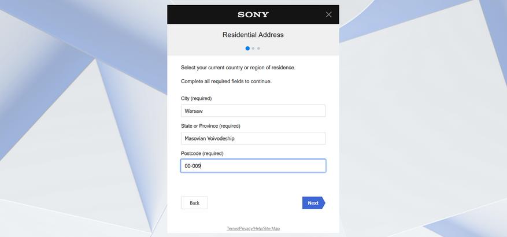Select the third step indicator dot
This screenshot has height=237, width=507.
[x=258, y=49]
